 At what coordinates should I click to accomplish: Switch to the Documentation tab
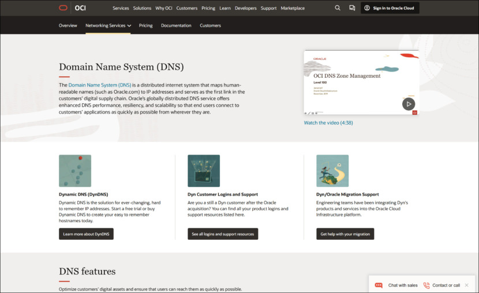176,25
